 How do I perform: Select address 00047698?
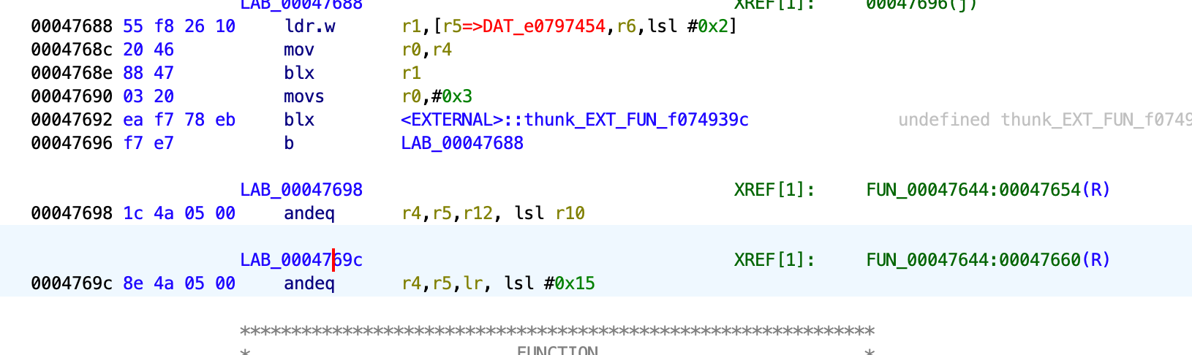tap(72, 213)
